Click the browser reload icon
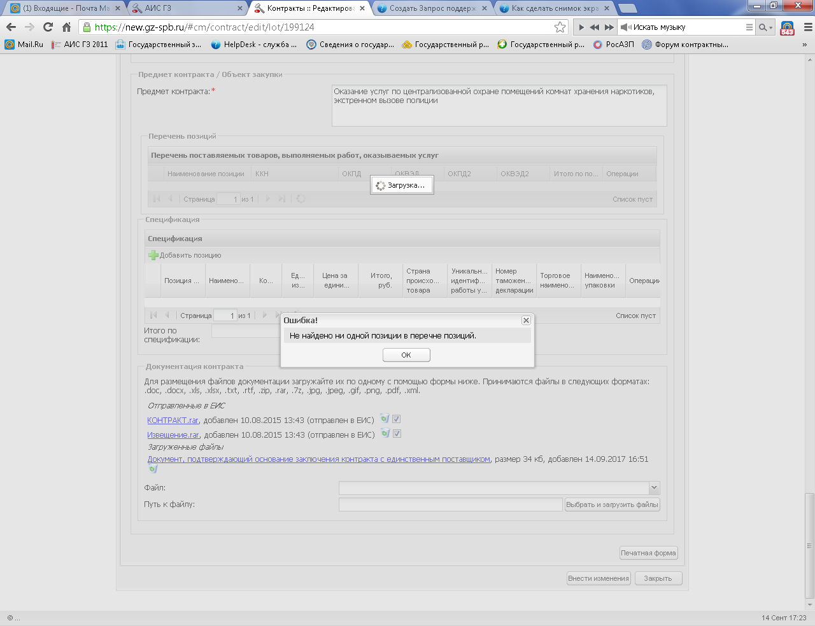The image size is (815, 626). tap(48, 27)
